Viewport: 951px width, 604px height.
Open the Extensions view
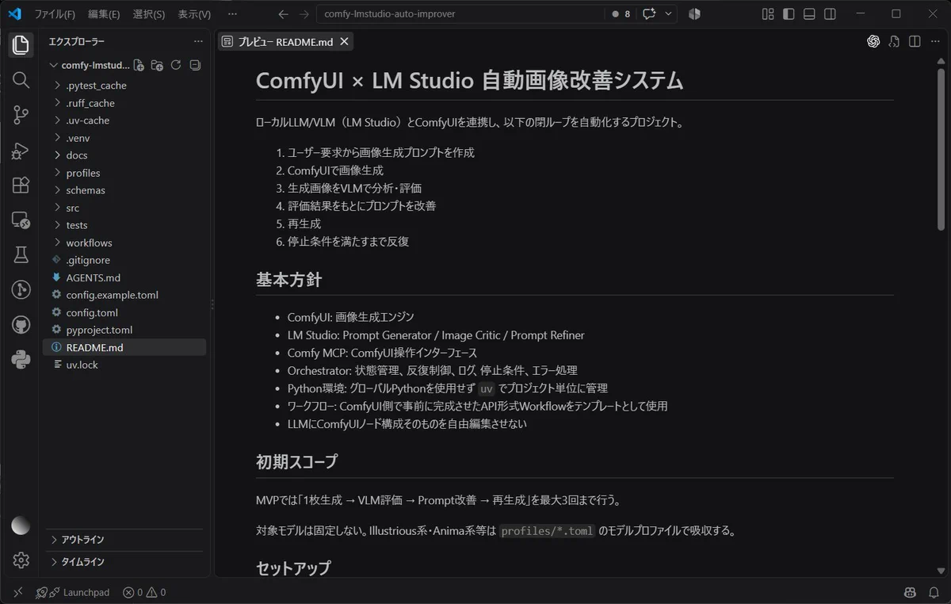pos(21,185)
